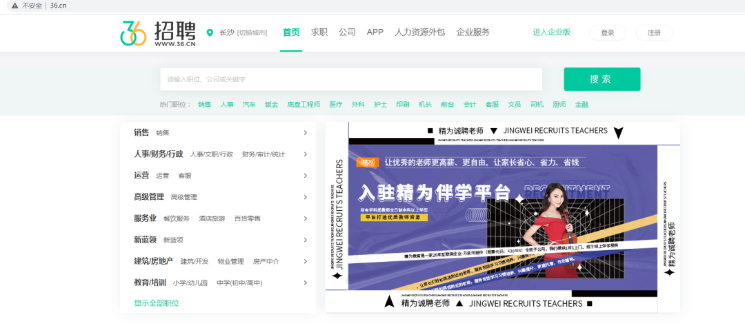
Task: Expand the 建筑/房地产 row chevron
Action: tap(306, 262)
